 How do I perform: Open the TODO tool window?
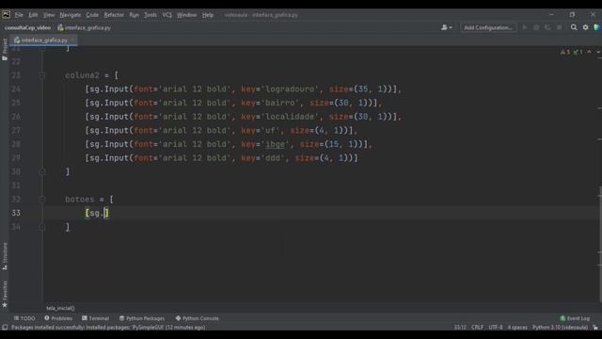click(x=24, y=318)
